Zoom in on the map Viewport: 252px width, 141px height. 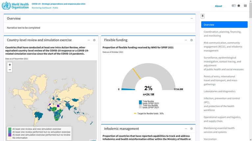[x=10, y=65]
